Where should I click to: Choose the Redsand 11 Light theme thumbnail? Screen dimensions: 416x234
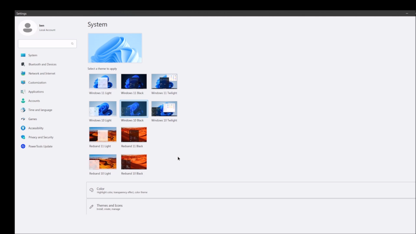click(103, 135)
